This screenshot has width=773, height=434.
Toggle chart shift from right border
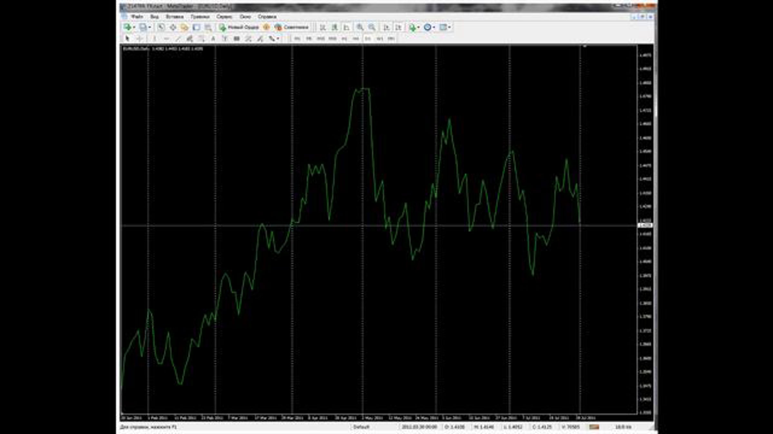pyautogui.click(x=398, y=27)
